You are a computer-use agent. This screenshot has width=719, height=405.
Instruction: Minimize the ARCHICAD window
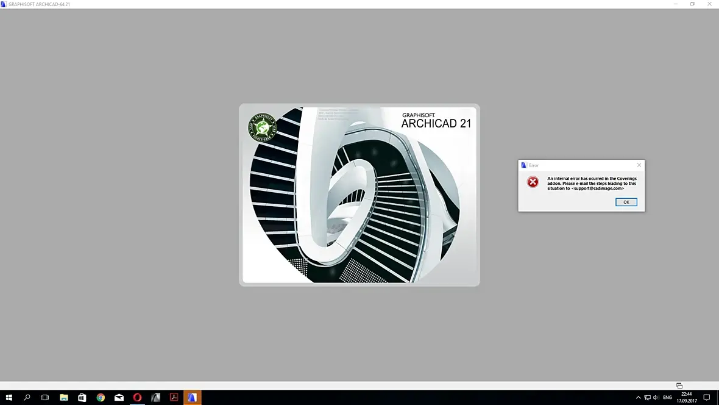(x=676, y=4)
